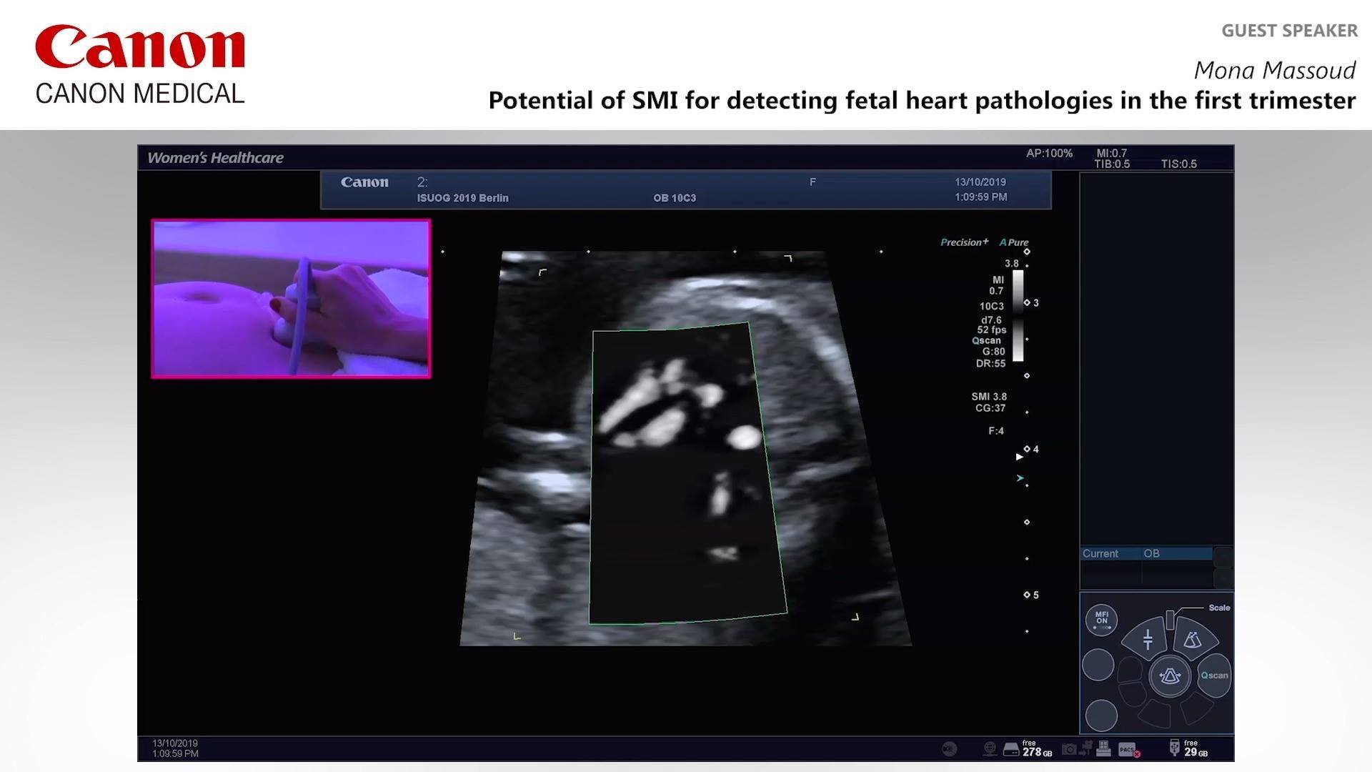Click the 'DR:55' dynamic range value

[990, 363]
